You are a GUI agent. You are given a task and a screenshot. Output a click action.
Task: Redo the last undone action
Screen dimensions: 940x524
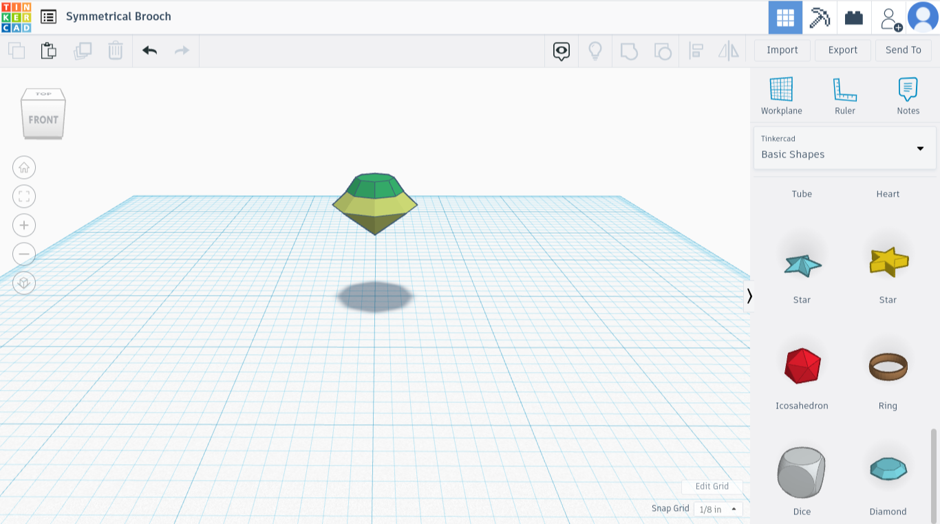(182, 50)
